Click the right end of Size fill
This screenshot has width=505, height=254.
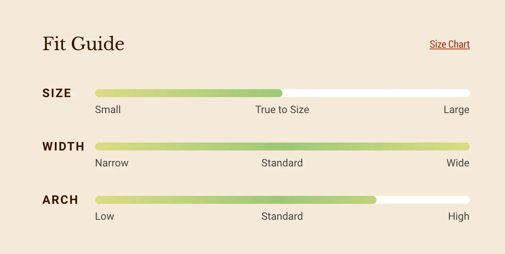tap(281, 93)
